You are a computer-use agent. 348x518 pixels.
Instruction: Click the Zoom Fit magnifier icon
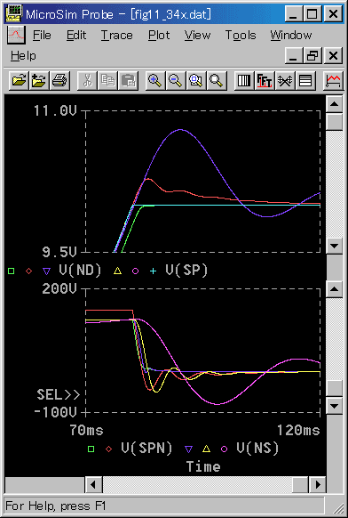click(x=217, y=80)
